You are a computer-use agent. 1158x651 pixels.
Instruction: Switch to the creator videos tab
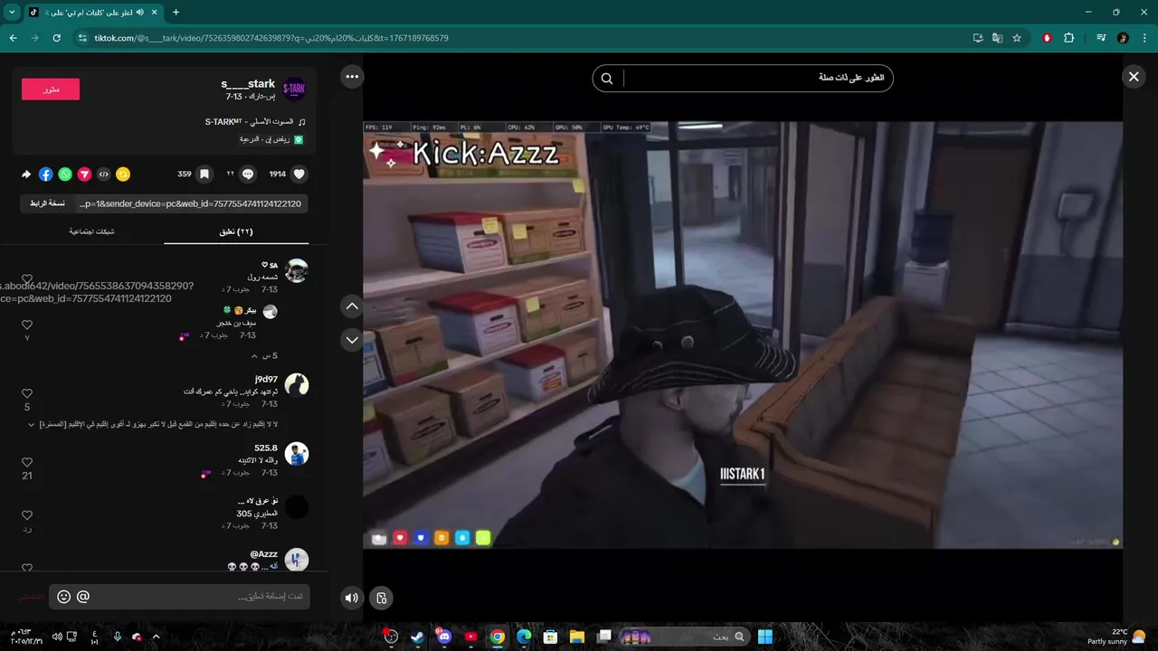[x=91, y=231]
